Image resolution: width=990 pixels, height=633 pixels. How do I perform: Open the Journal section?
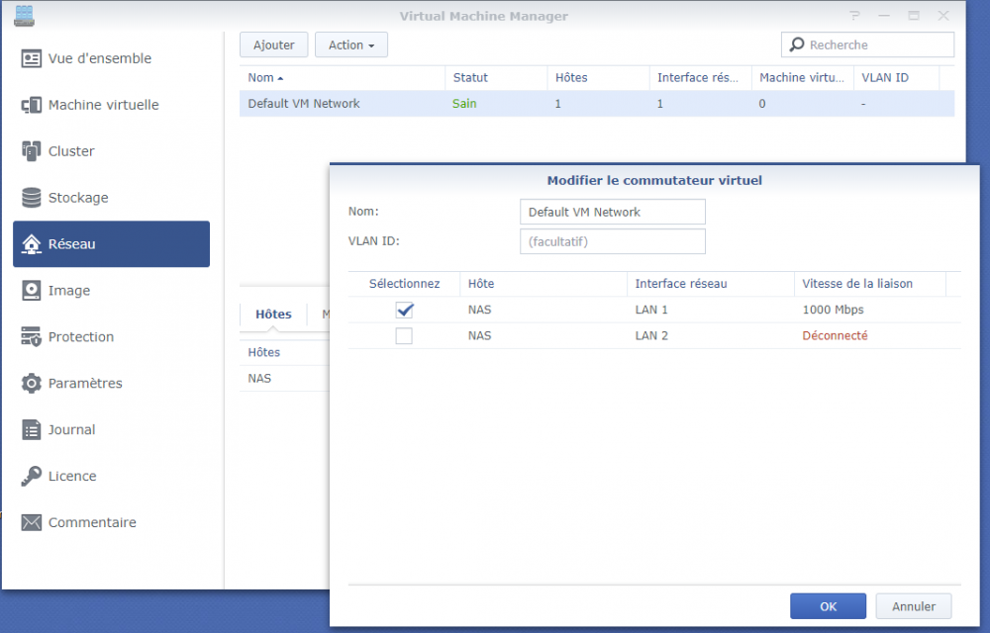(71, 430)
